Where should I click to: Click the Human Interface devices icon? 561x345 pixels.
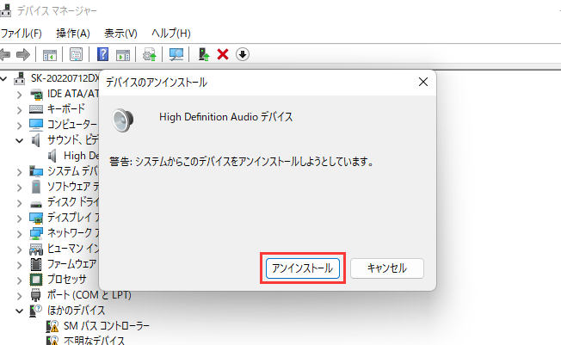36,250
